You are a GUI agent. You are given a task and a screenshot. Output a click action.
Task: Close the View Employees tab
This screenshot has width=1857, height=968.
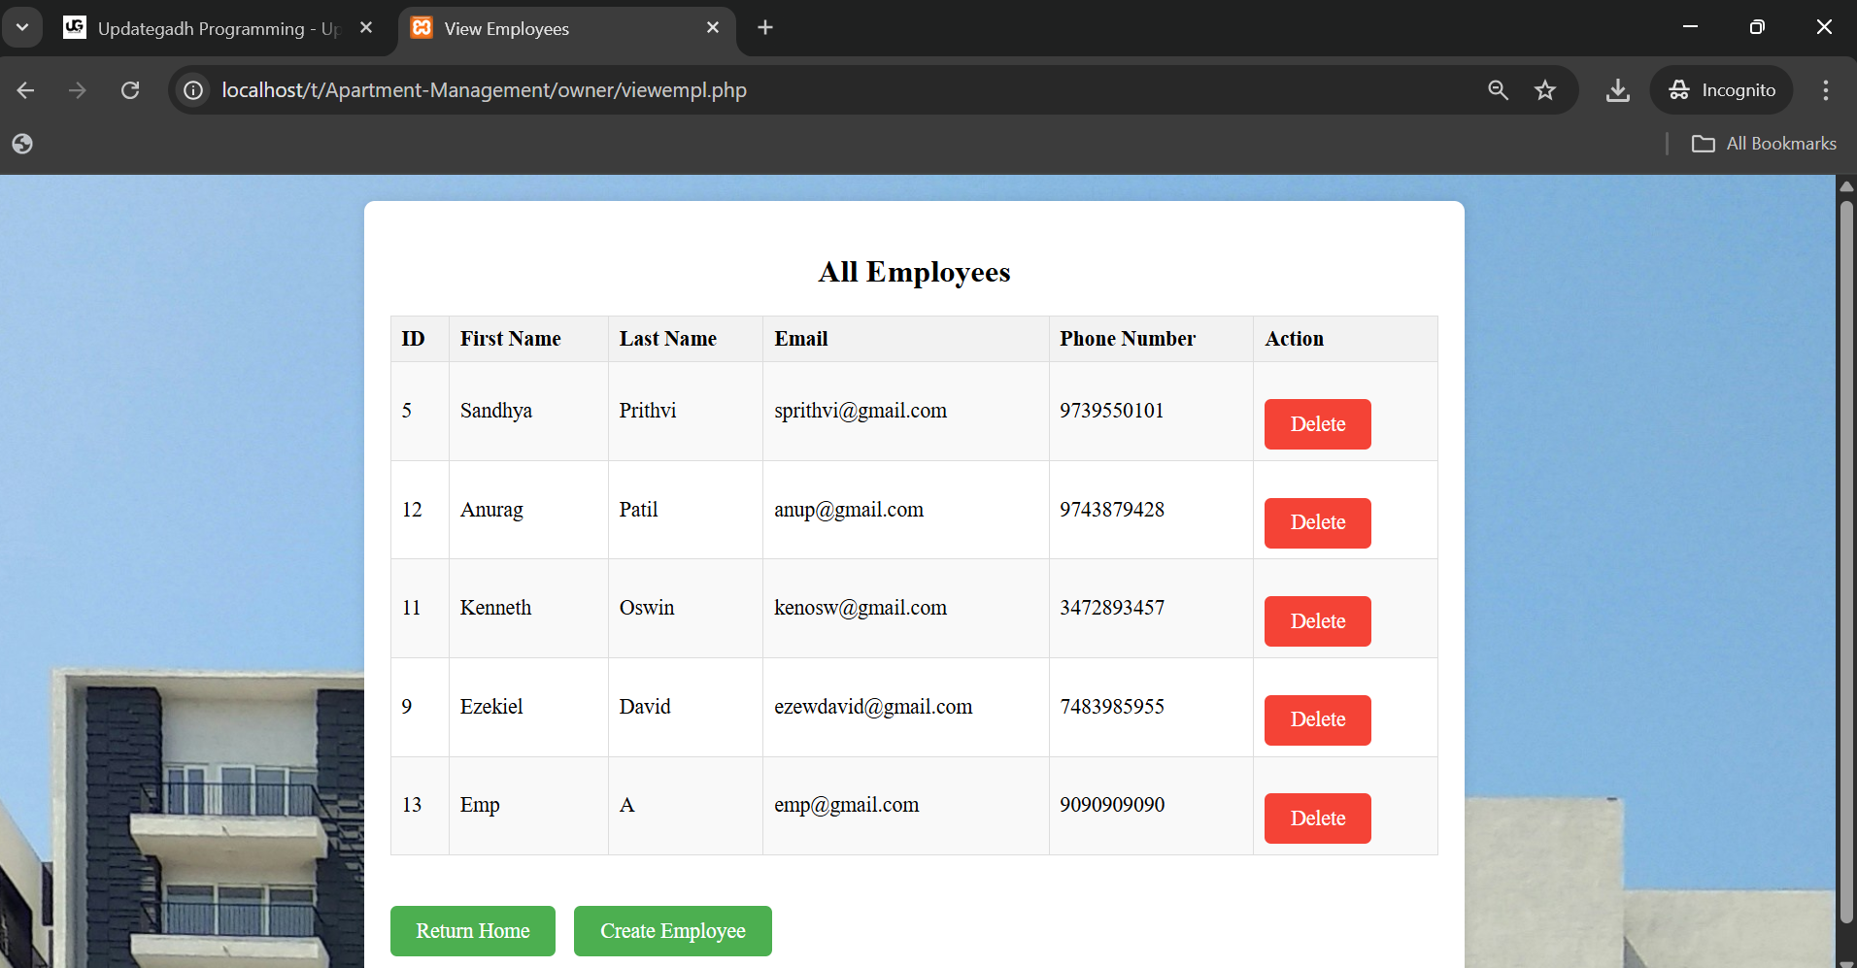(713, 28)
